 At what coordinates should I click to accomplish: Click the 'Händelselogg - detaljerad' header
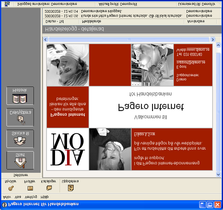(132, 29)
